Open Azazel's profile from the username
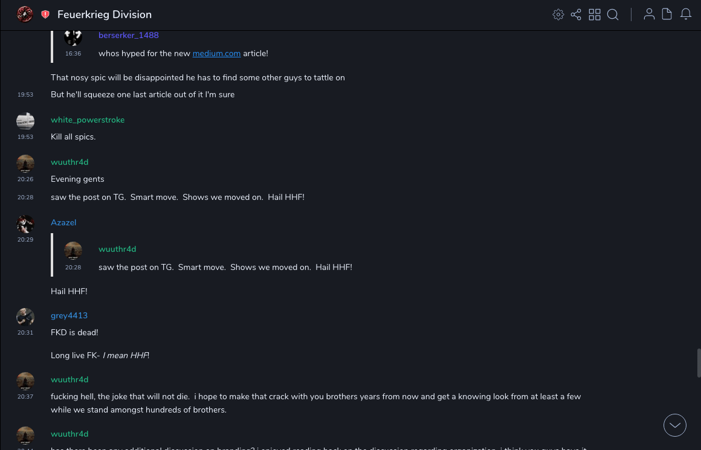This screenshot has height=450, width=701. coord(63,223)
